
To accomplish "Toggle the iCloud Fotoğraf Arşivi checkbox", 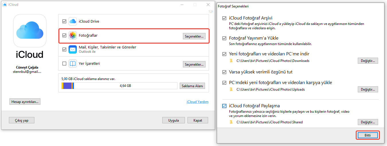I will pyautogui.click(x=224, y=18).
